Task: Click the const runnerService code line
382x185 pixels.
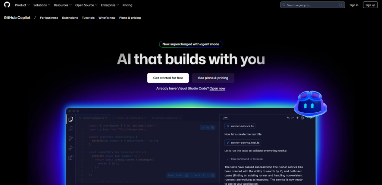Action: [118, 152]
